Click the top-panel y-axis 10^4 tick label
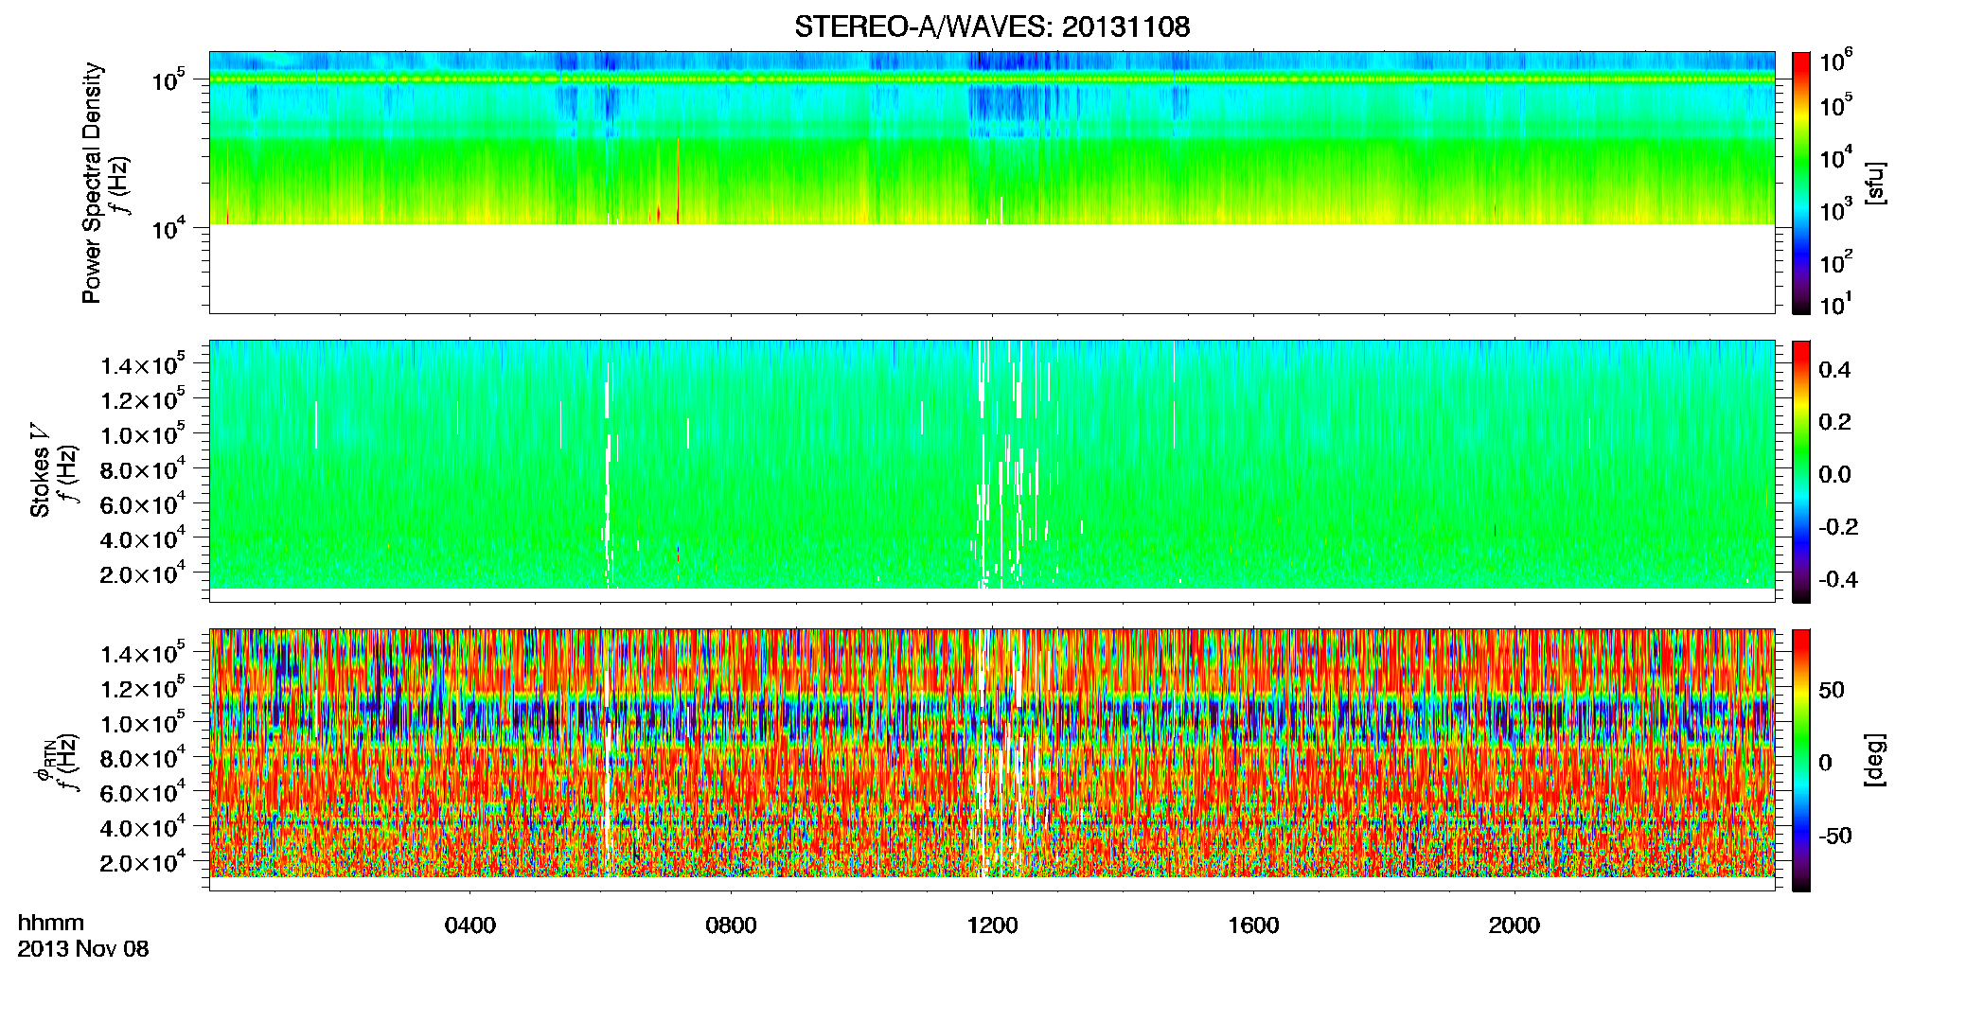 (x=168, y=227)
